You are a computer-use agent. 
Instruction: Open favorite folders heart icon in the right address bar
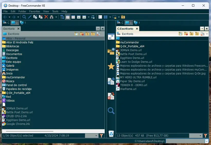coord(186,34)
